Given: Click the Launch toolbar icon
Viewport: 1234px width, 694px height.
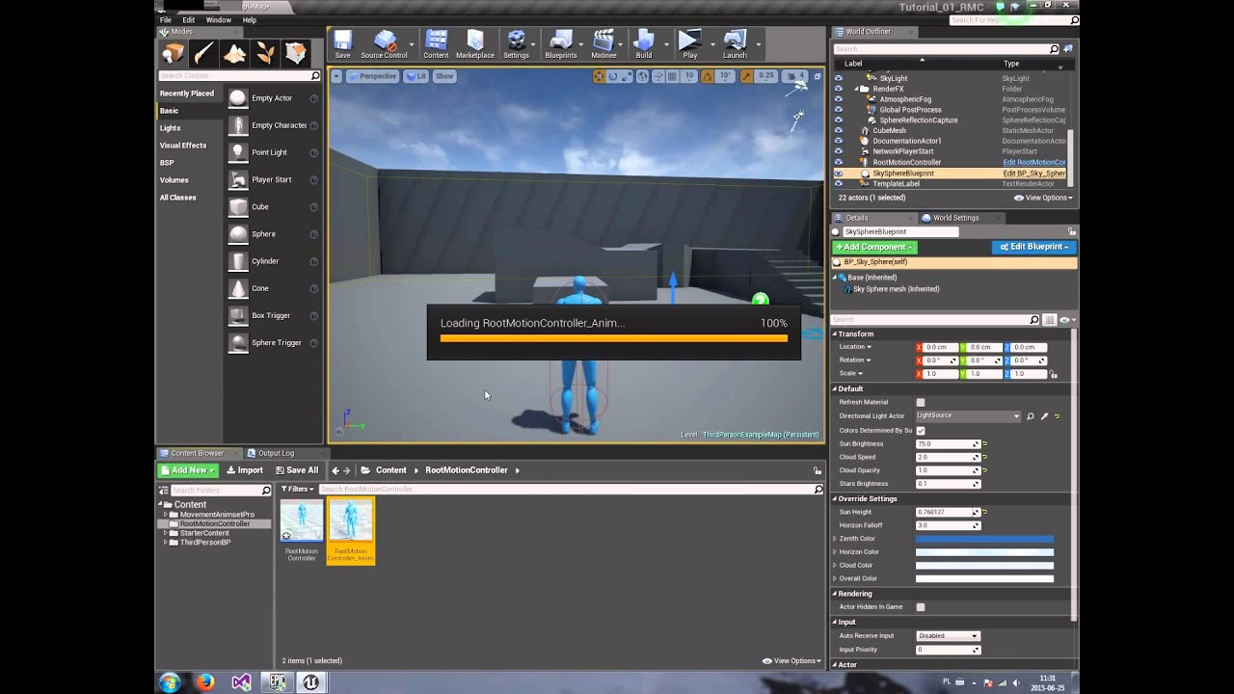Looking at the screenshot, I should [735, 44].
